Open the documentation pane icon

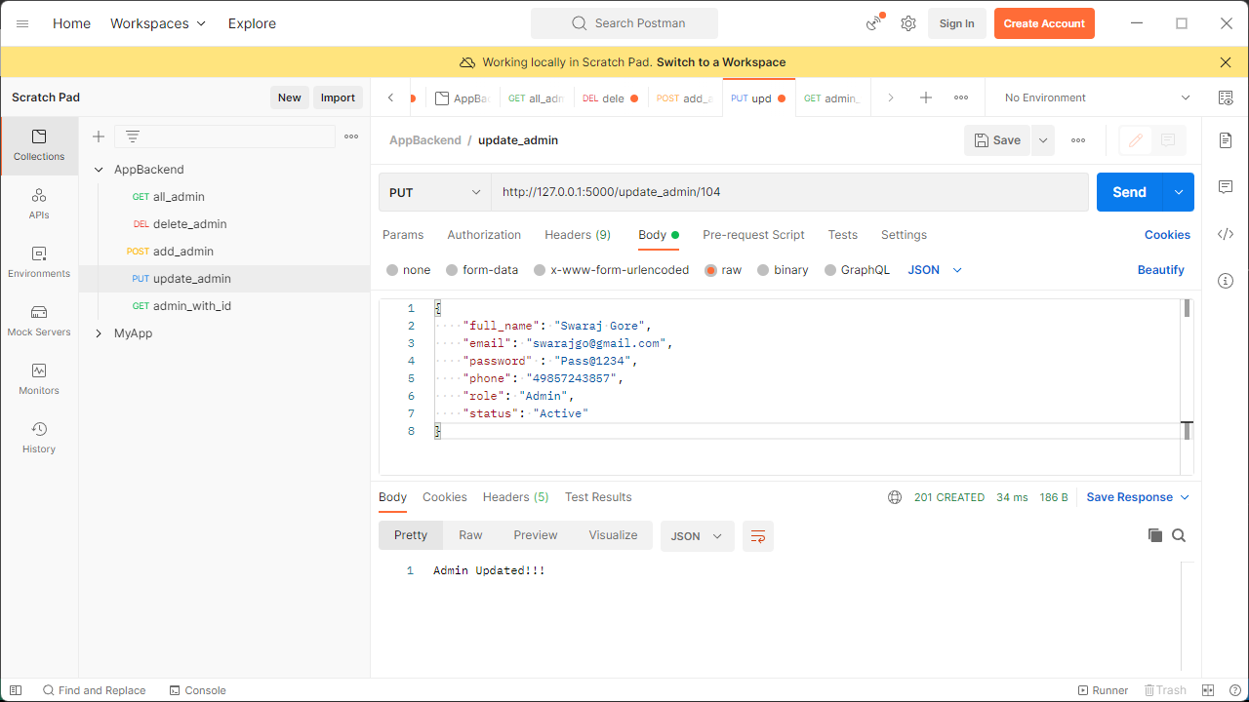click(1226, 140)
